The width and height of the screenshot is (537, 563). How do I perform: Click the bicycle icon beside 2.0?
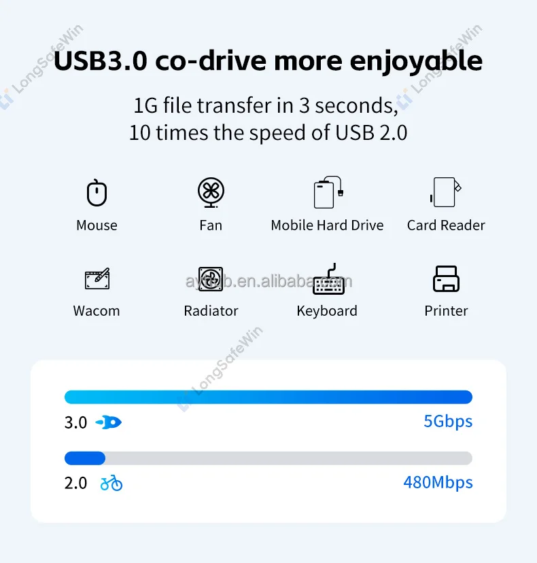pyautogui.click(x=111, y=483)
